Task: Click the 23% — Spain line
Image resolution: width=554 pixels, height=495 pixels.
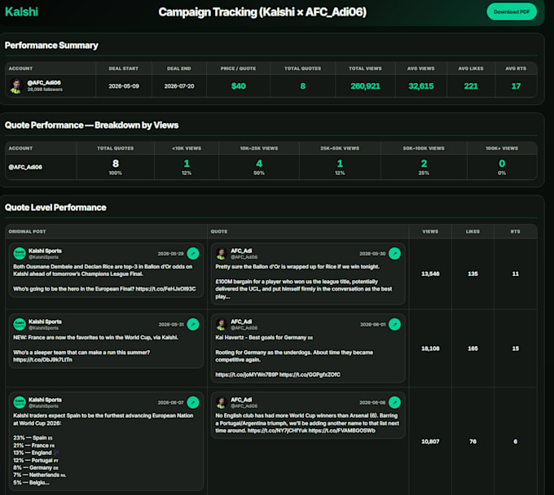Action: (x=33, y=438)
